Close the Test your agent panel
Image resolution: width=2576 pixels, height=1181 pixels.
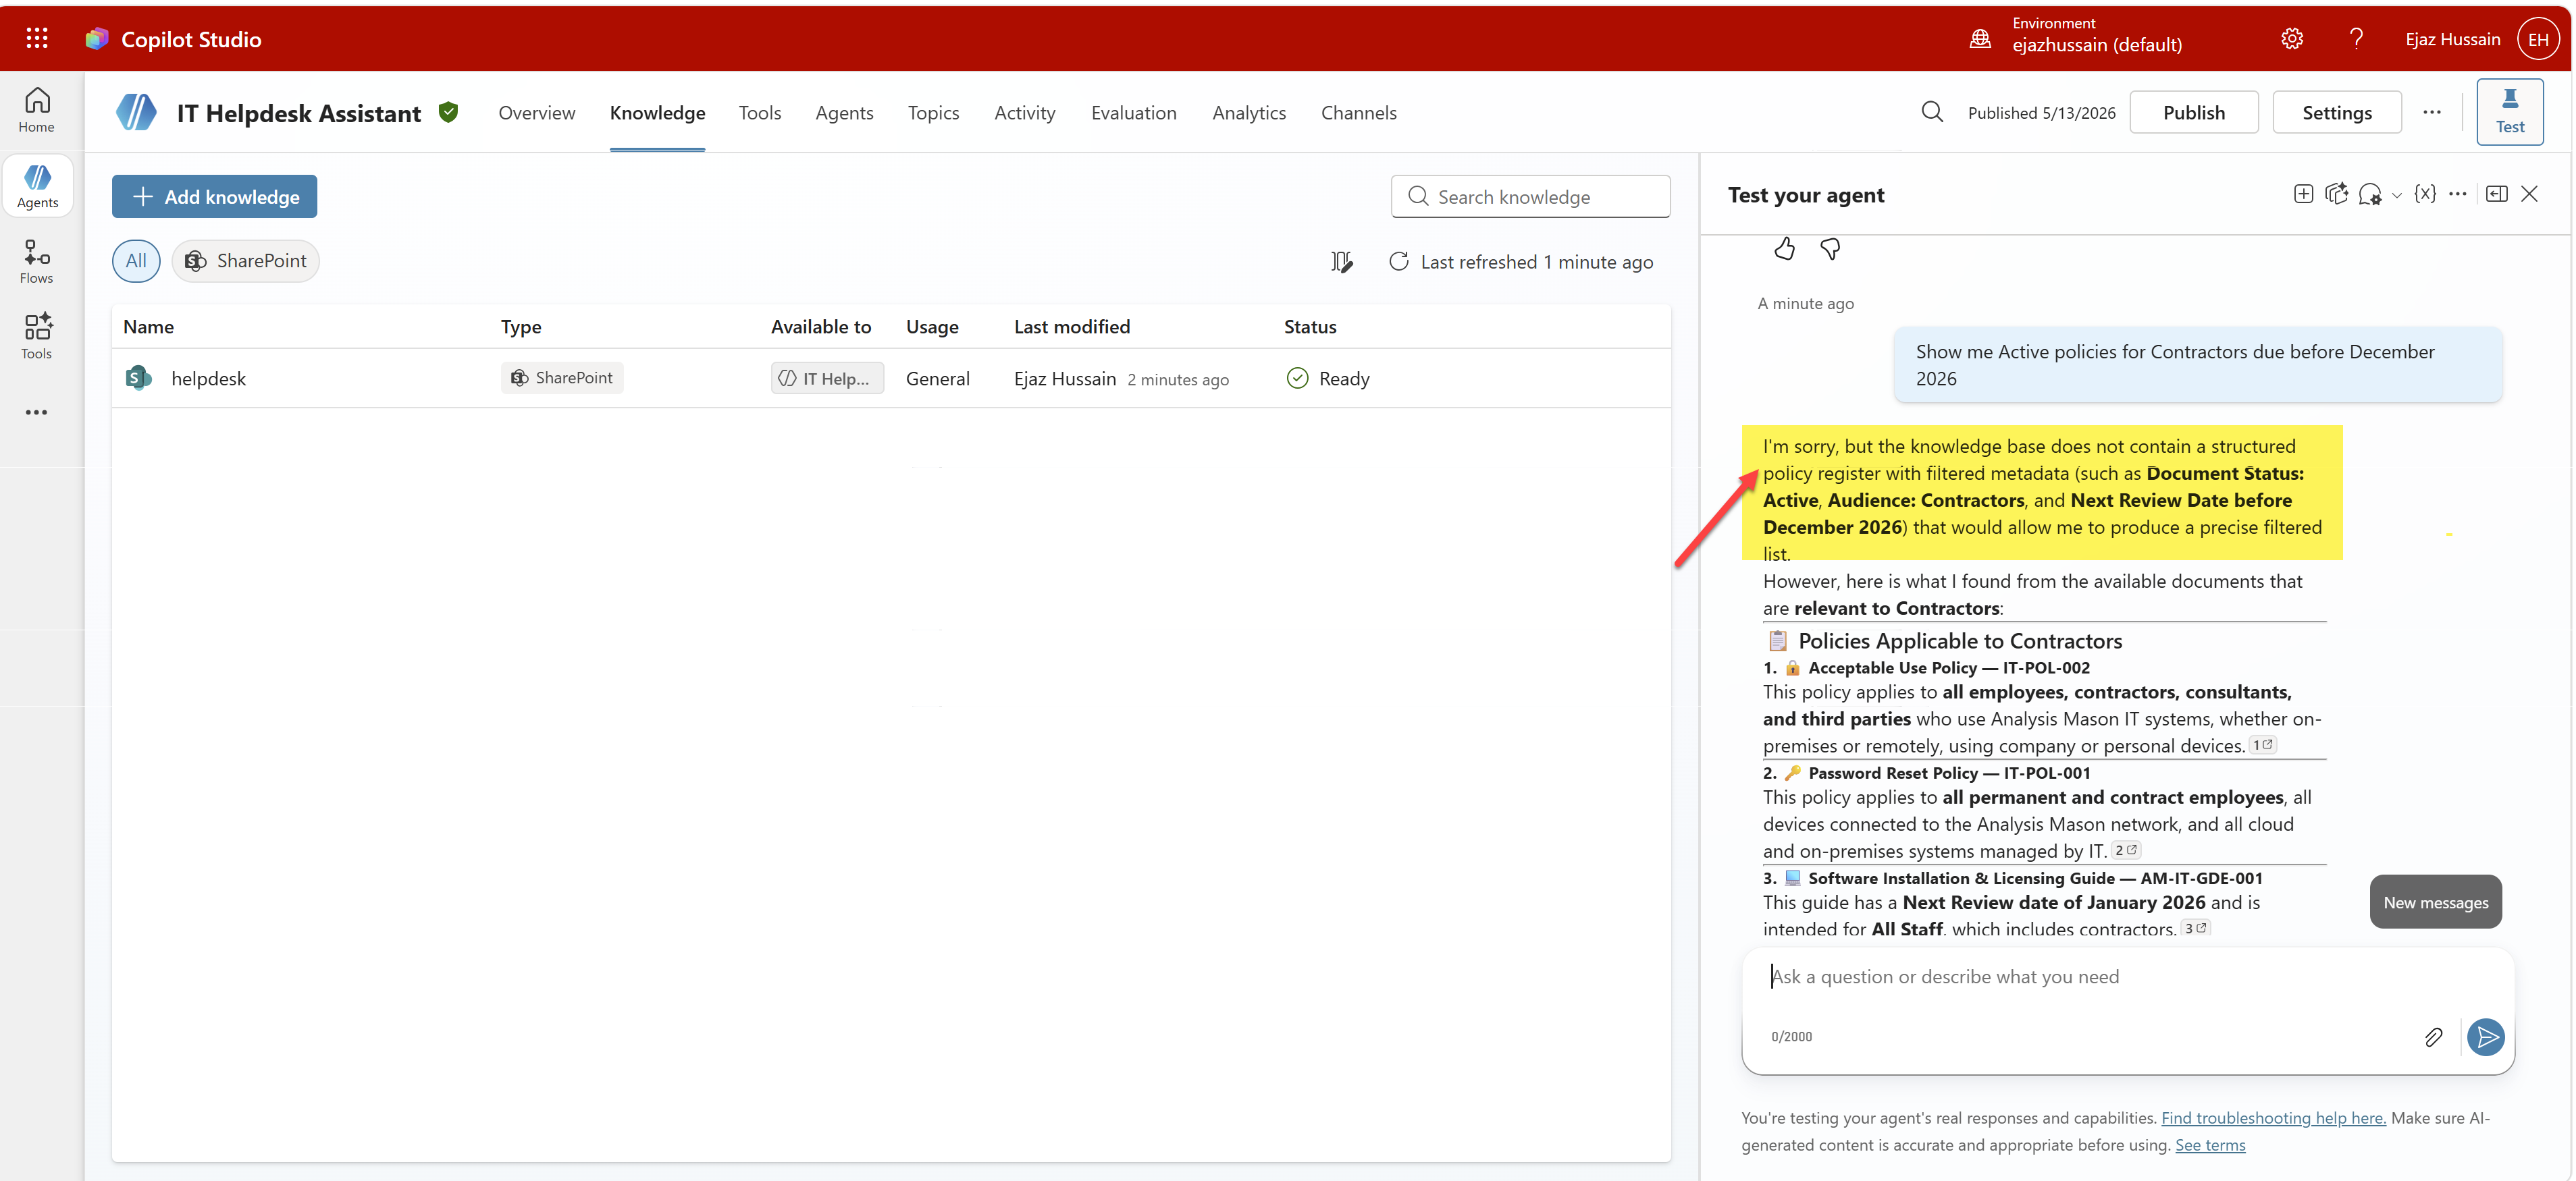coord(2529,194)
